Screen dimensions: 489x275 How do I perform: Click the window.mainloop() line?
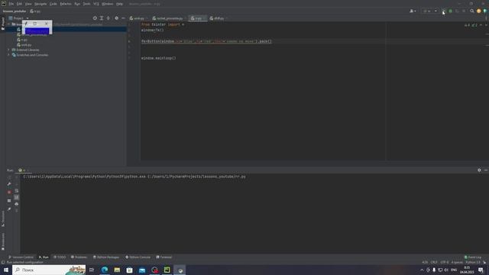tap(158, 58)
